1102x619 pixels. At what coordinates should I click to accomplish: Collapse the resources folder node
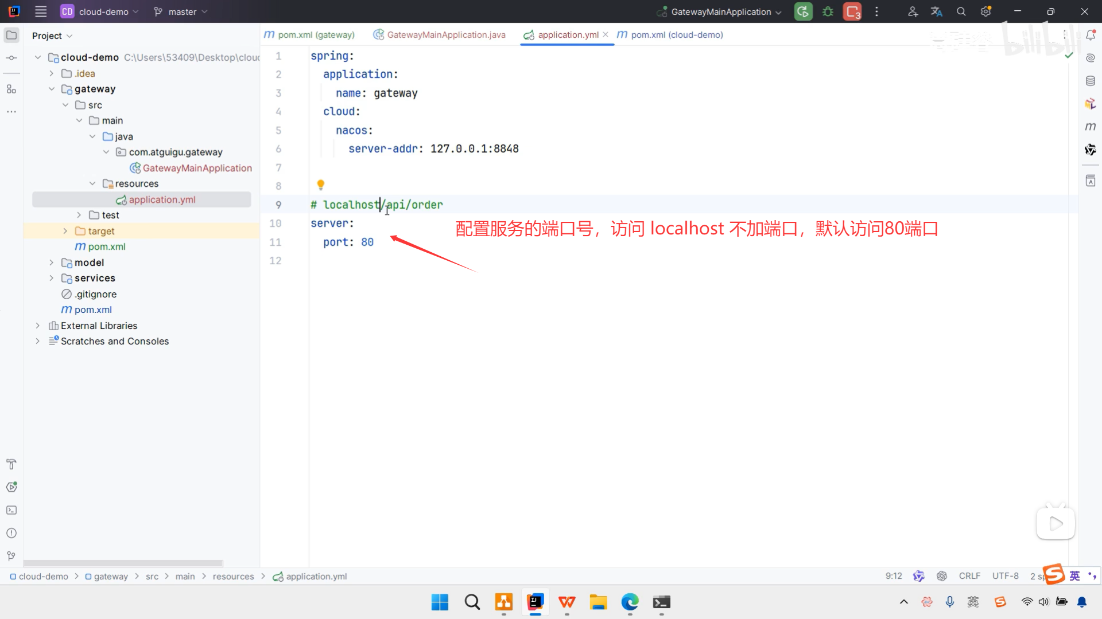(92, 183)
